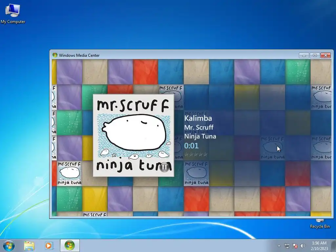Open the Recycle Bin desktop icon
336x252 pixels.
click(x=320, y=224)
